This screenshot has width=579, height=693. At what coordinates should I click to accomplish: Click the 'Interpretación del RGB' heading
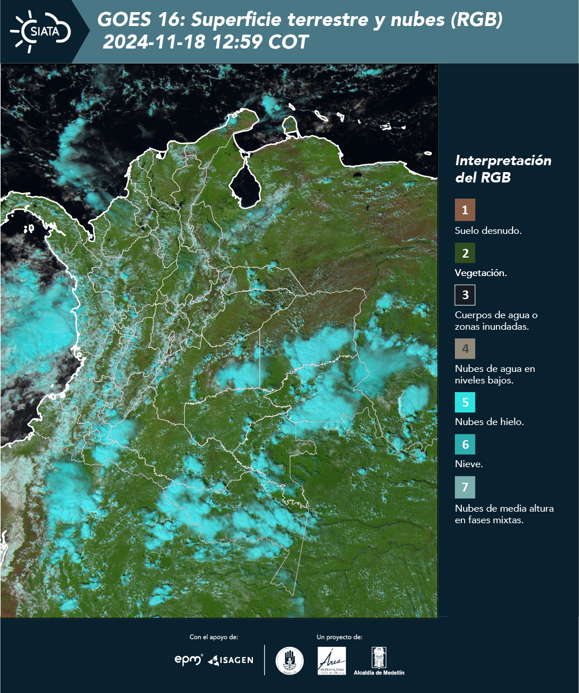[x=503, y=169]
